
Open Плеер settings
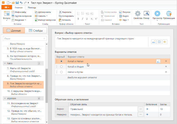(146, 14)
